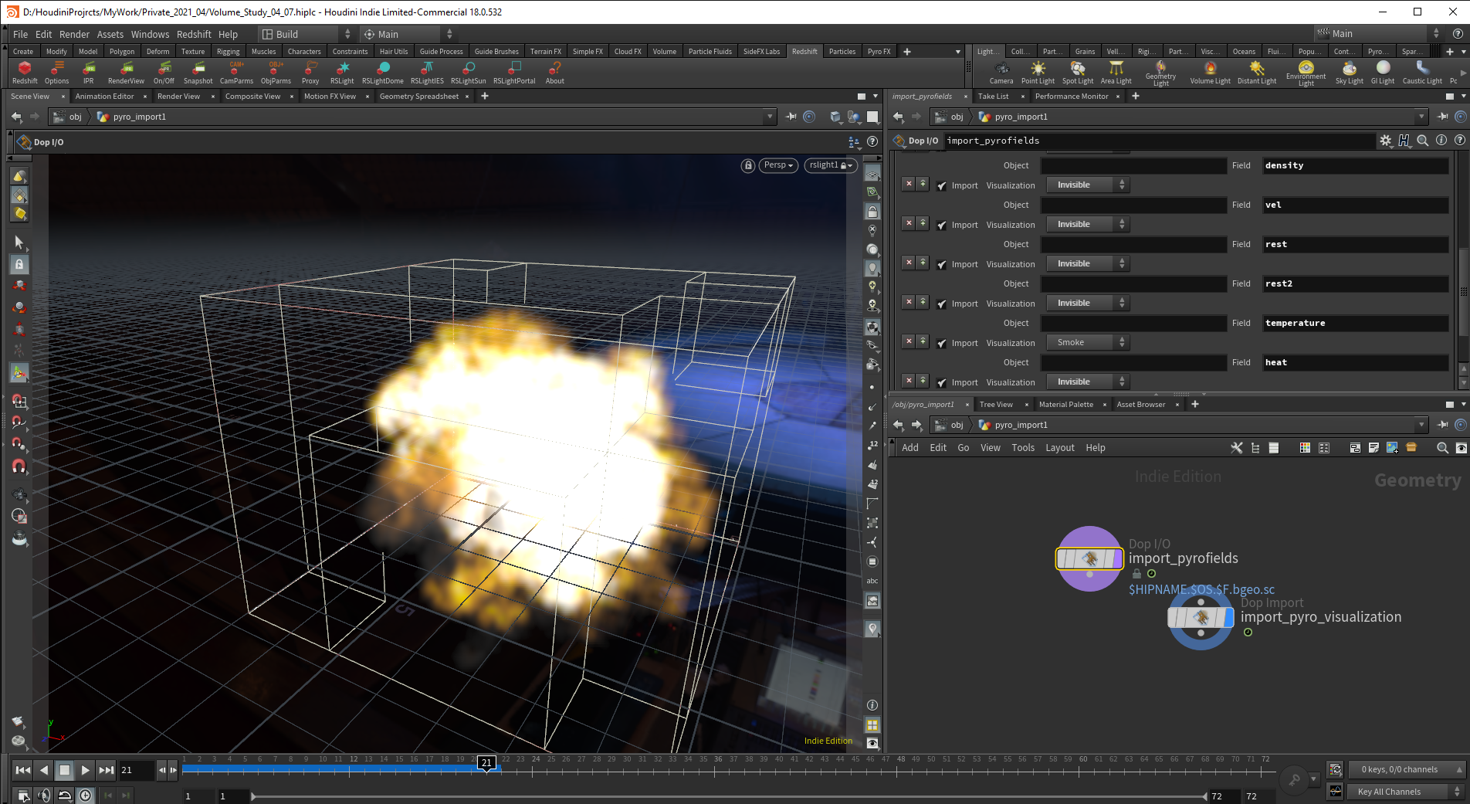
Task: Open the Redshift RenderView shelf tool
Action: click(125, 73)
